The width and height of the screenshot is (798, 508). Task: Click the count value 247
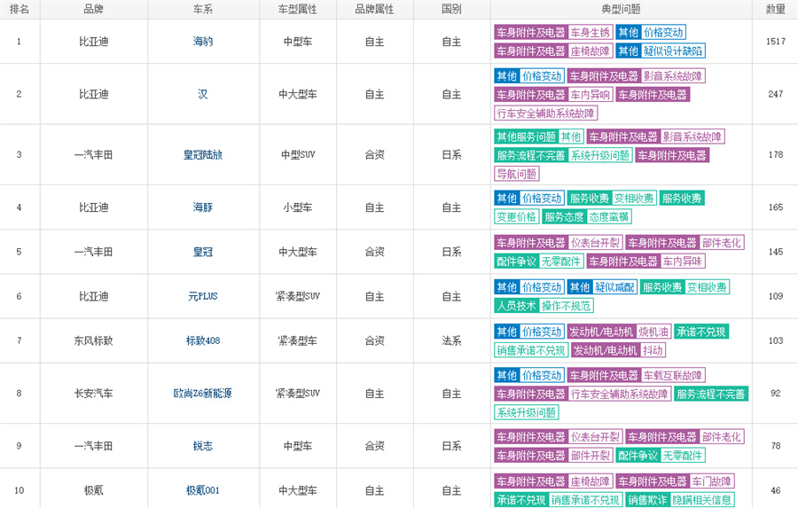tap(776, 94)
